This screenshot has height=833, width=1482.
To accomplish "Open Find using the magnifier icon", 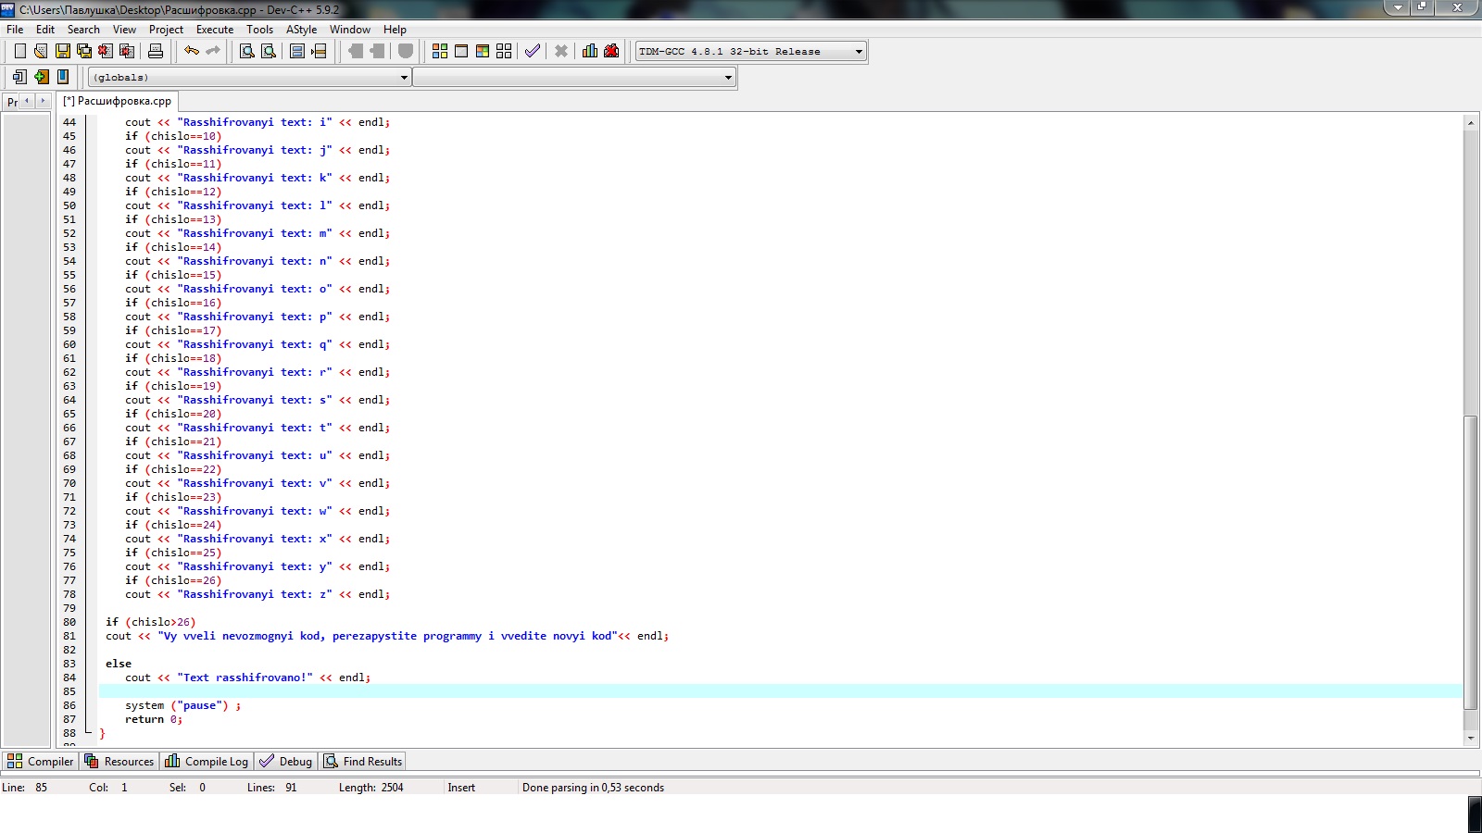I will [x=247, y=51].
